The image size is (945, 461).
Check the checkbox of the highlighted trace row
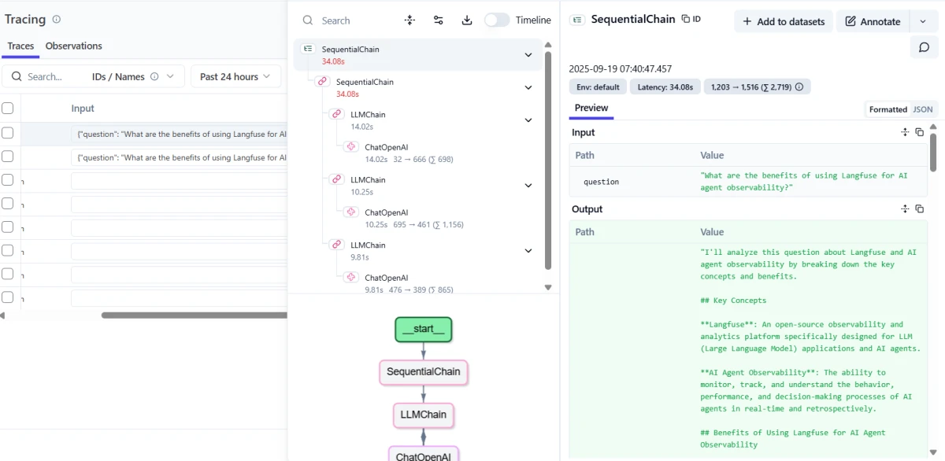coord(8,133)
